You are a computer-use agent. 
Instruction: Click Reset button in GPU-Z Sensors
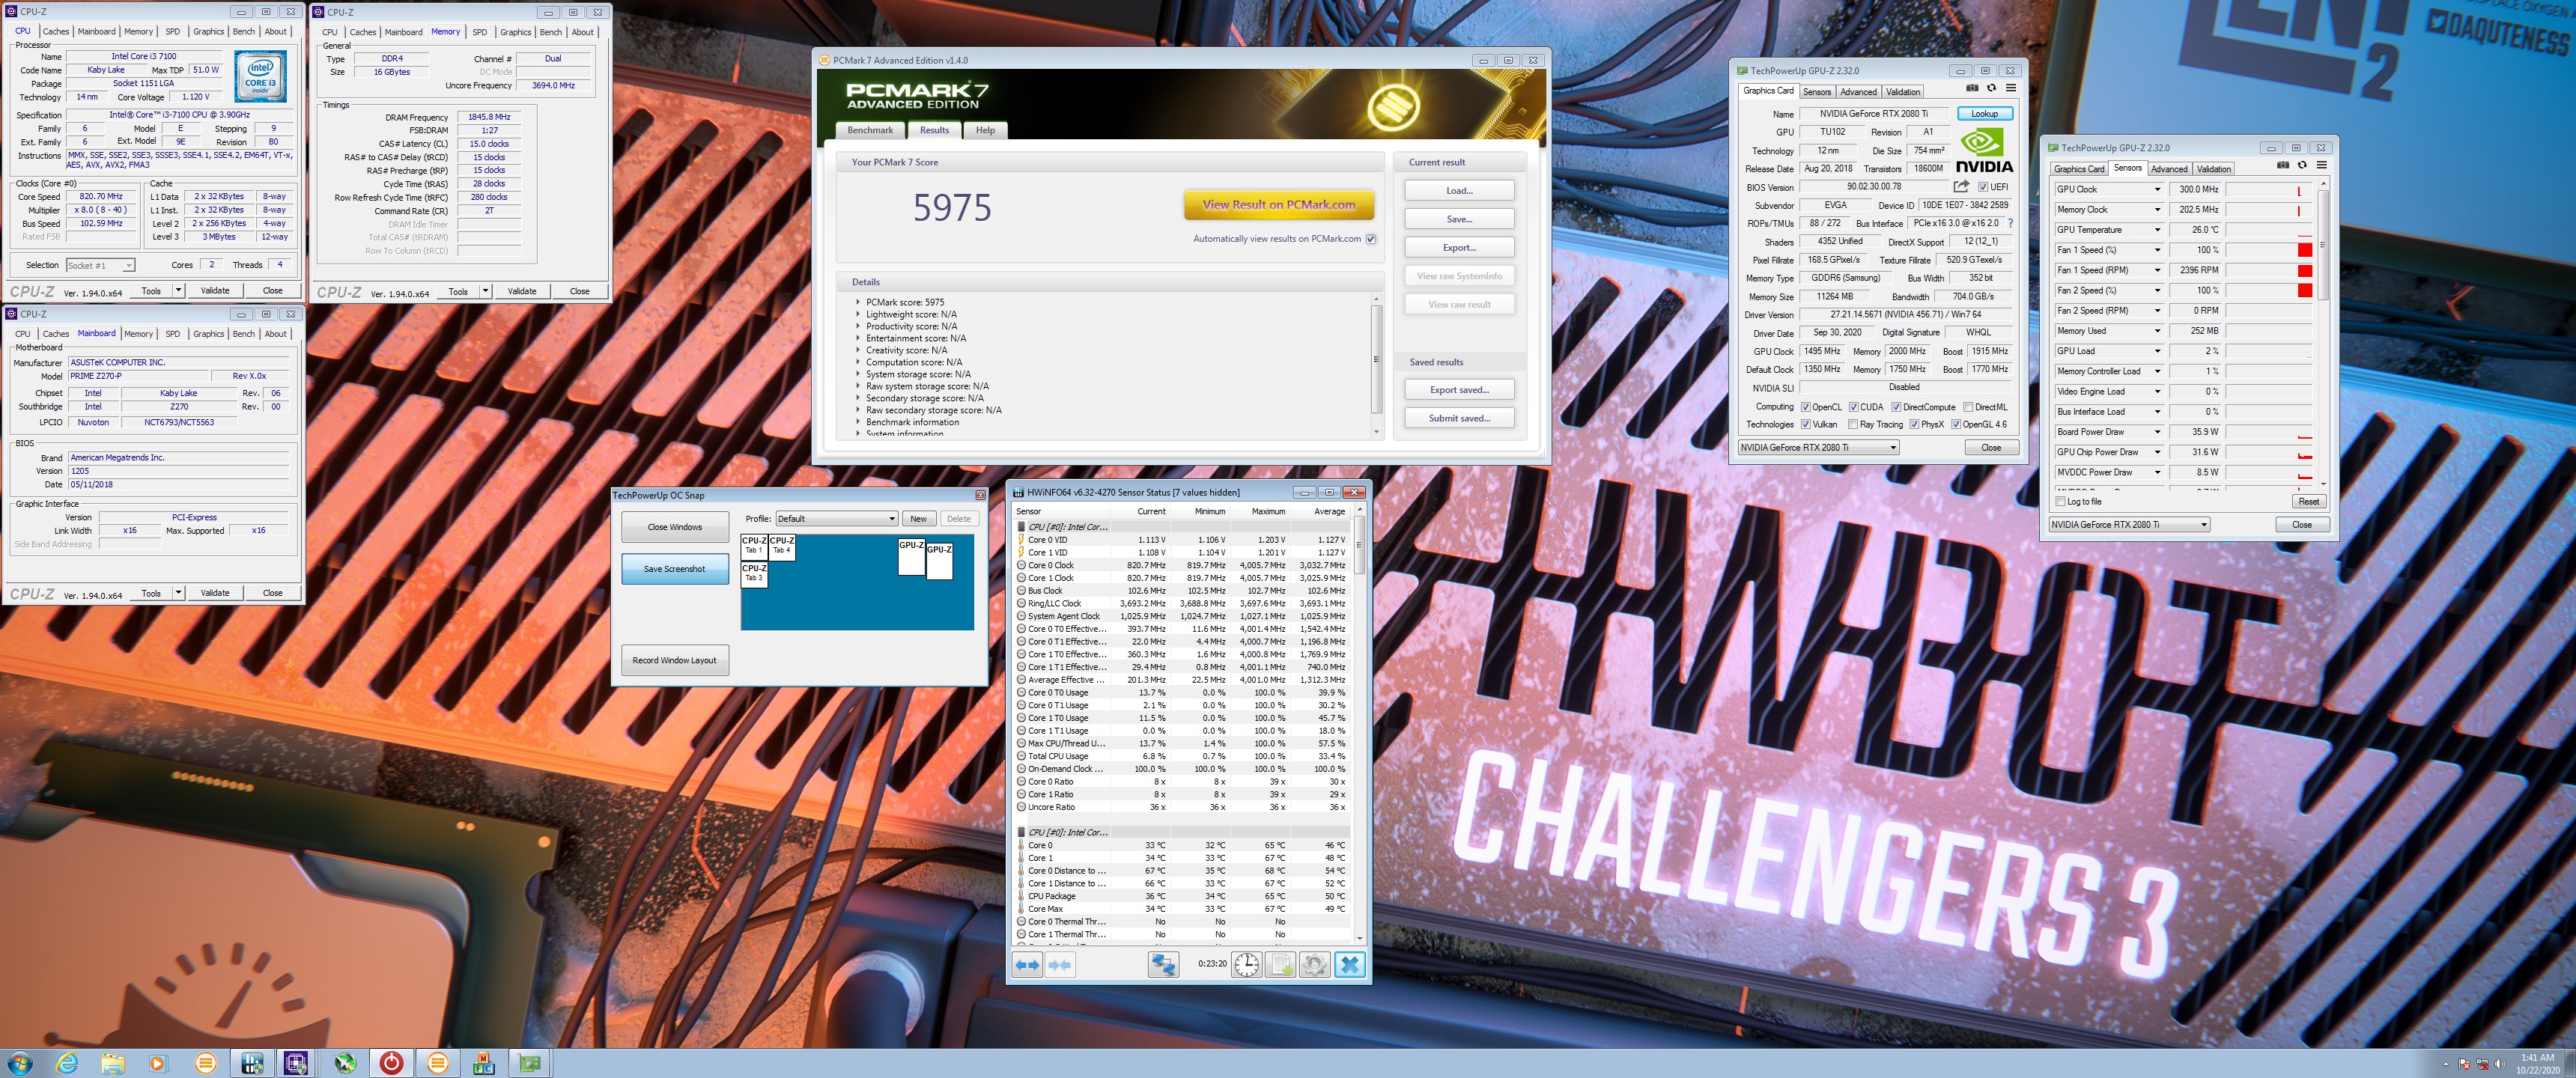pos(2308,501)
